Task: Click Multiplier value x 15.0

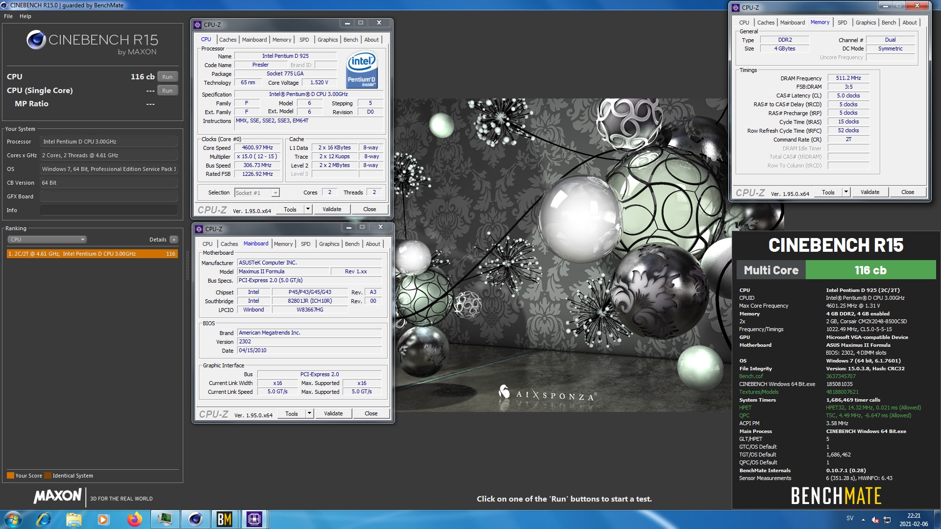Action: click(x=257, y=156)
